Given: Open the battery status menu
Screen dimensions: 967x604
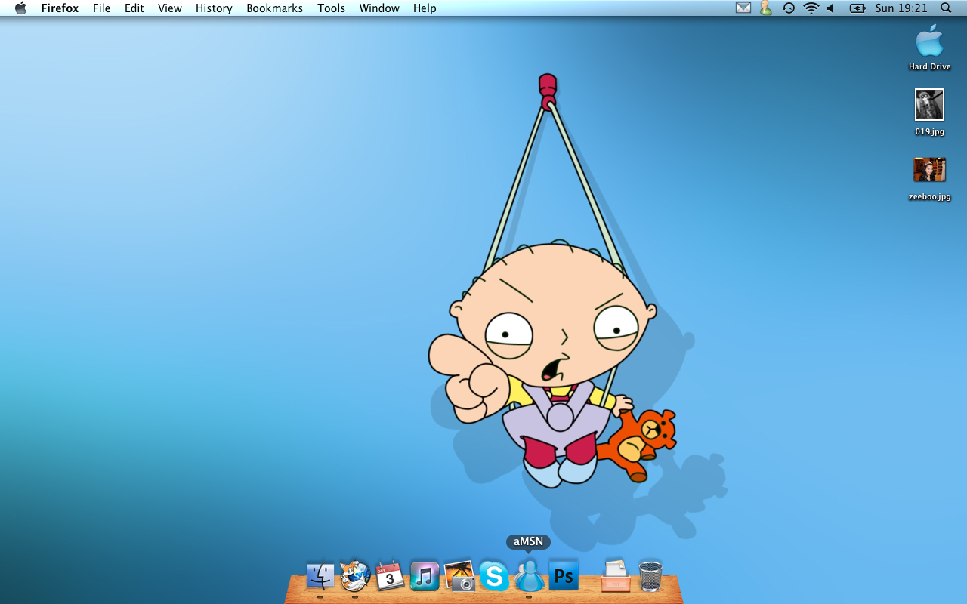Looking at the screenshot, I should pos(857,8).
